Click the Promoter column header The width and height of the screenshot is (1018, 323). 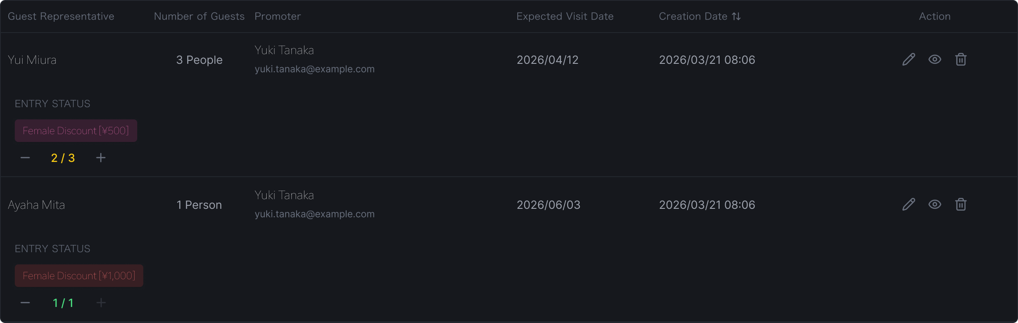coord(278,16)
